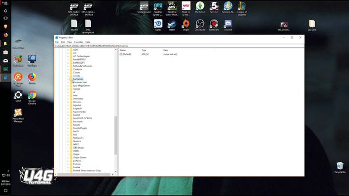Select the MozillaPlugins key in tree
Screen dimensions: 349x196
tap(80, 128)
